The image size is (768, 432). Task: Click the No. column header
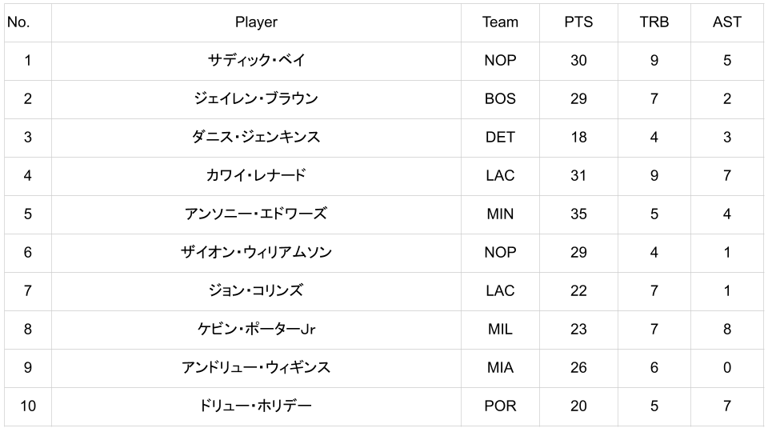18,22
